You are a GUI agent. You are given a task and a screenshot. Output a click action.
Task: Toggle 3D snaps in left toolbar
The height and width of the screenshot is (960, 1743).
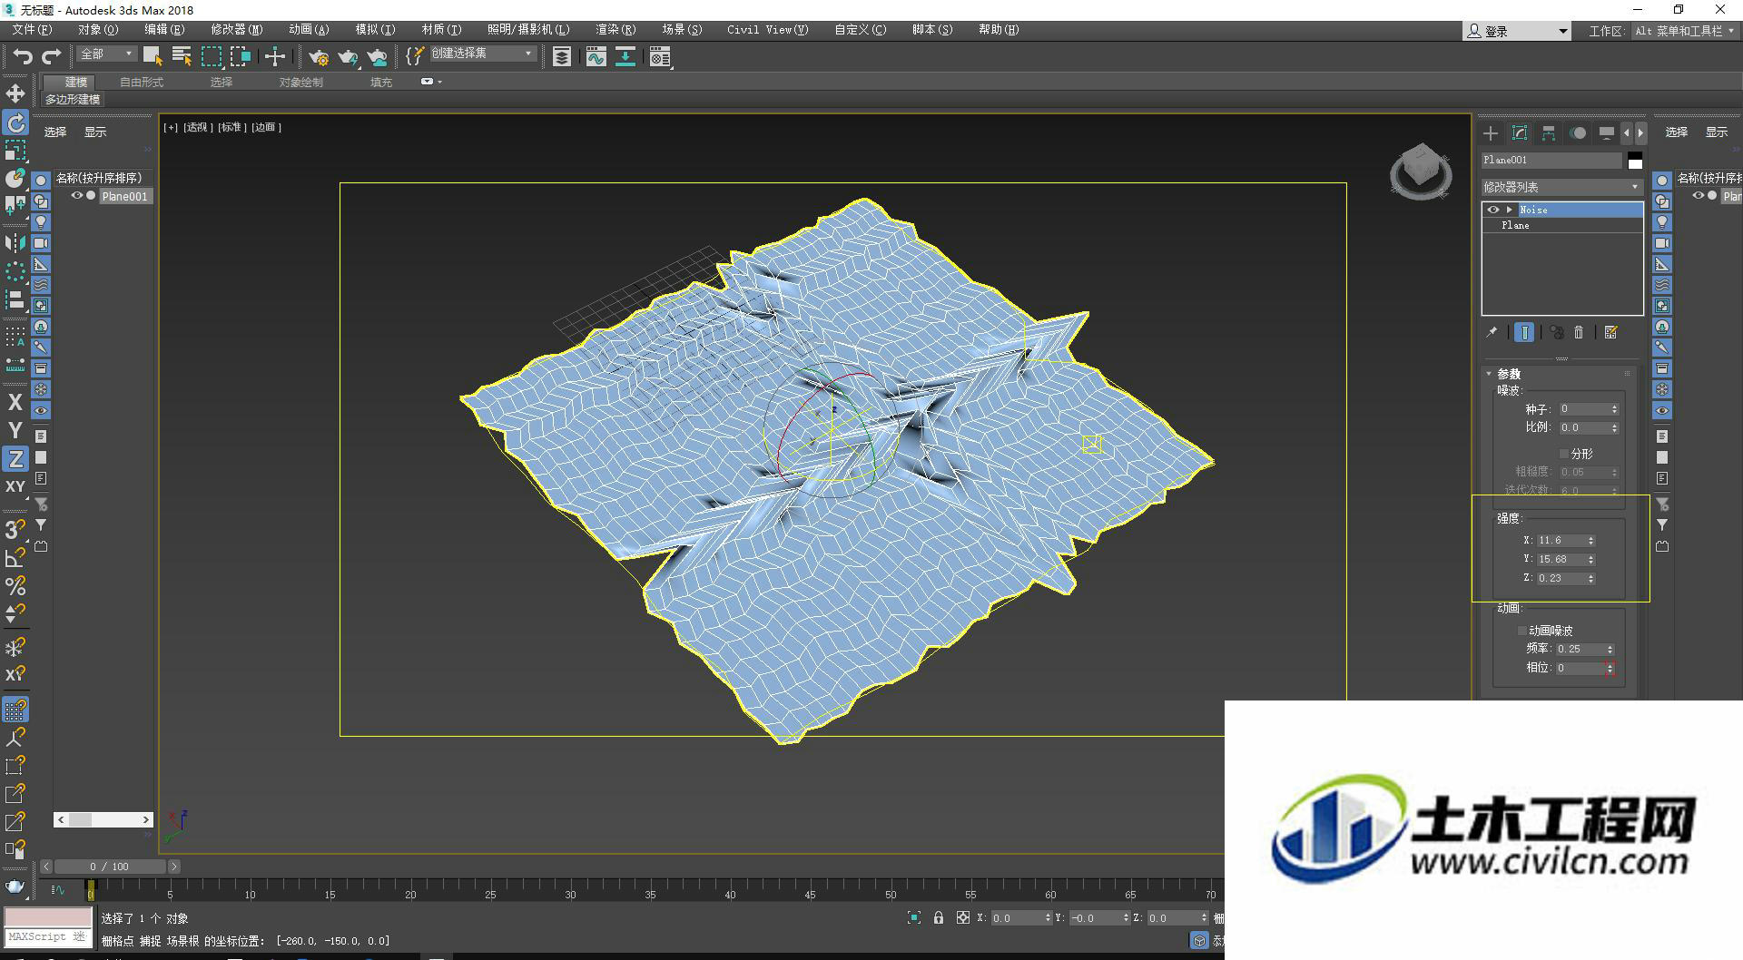tap(15, 529)
